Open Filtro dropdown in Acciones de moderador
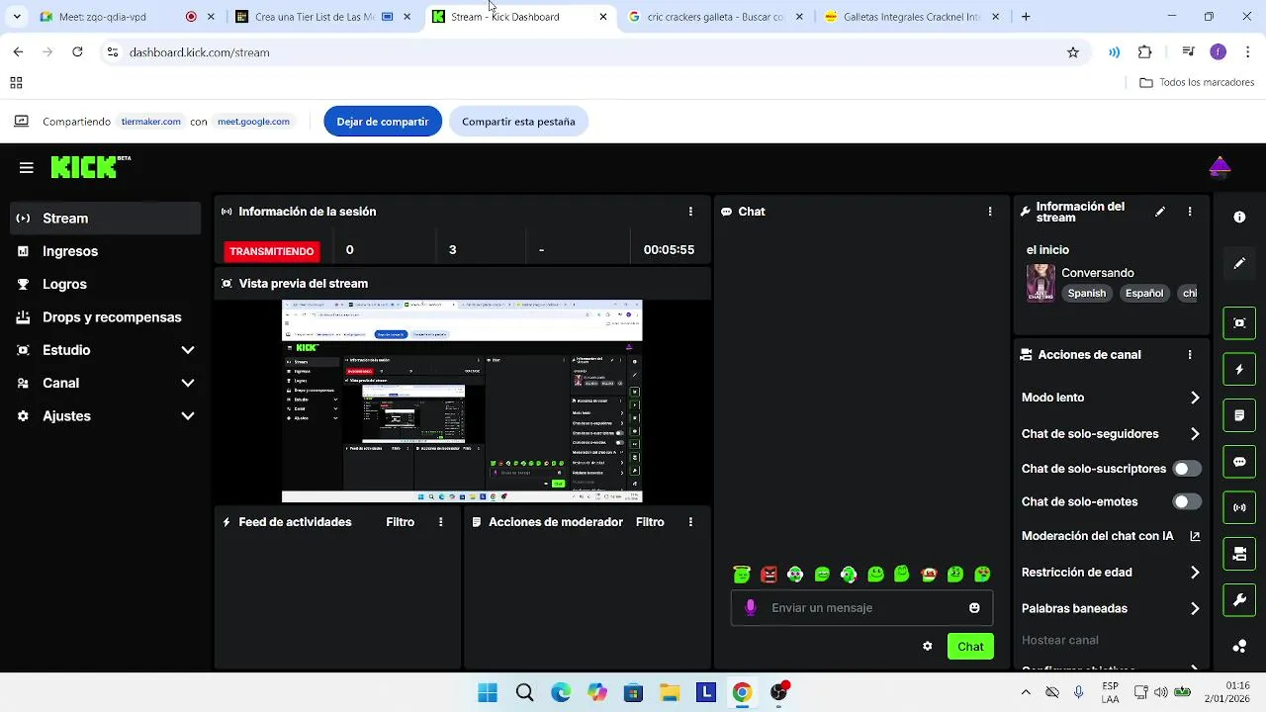This screenshot has width=1266, height=712. 650,522
